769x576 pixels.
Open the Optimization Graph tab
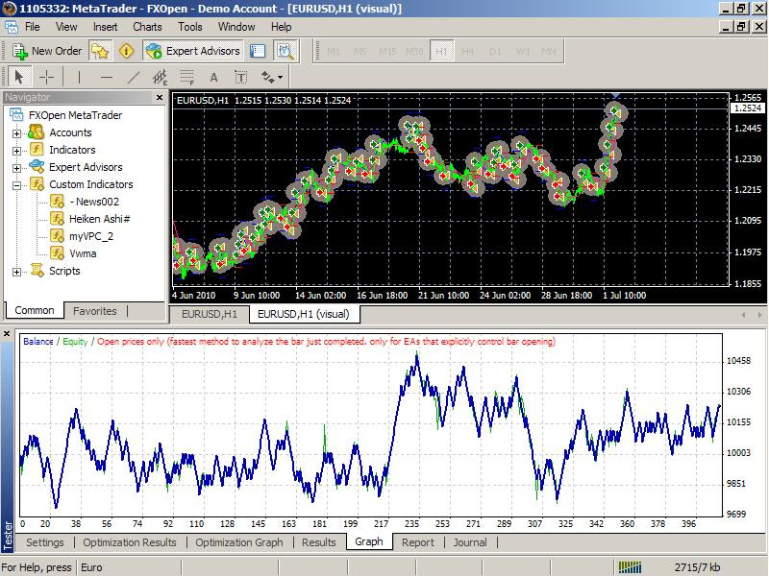pyautogui.click(x=238, y=542)
